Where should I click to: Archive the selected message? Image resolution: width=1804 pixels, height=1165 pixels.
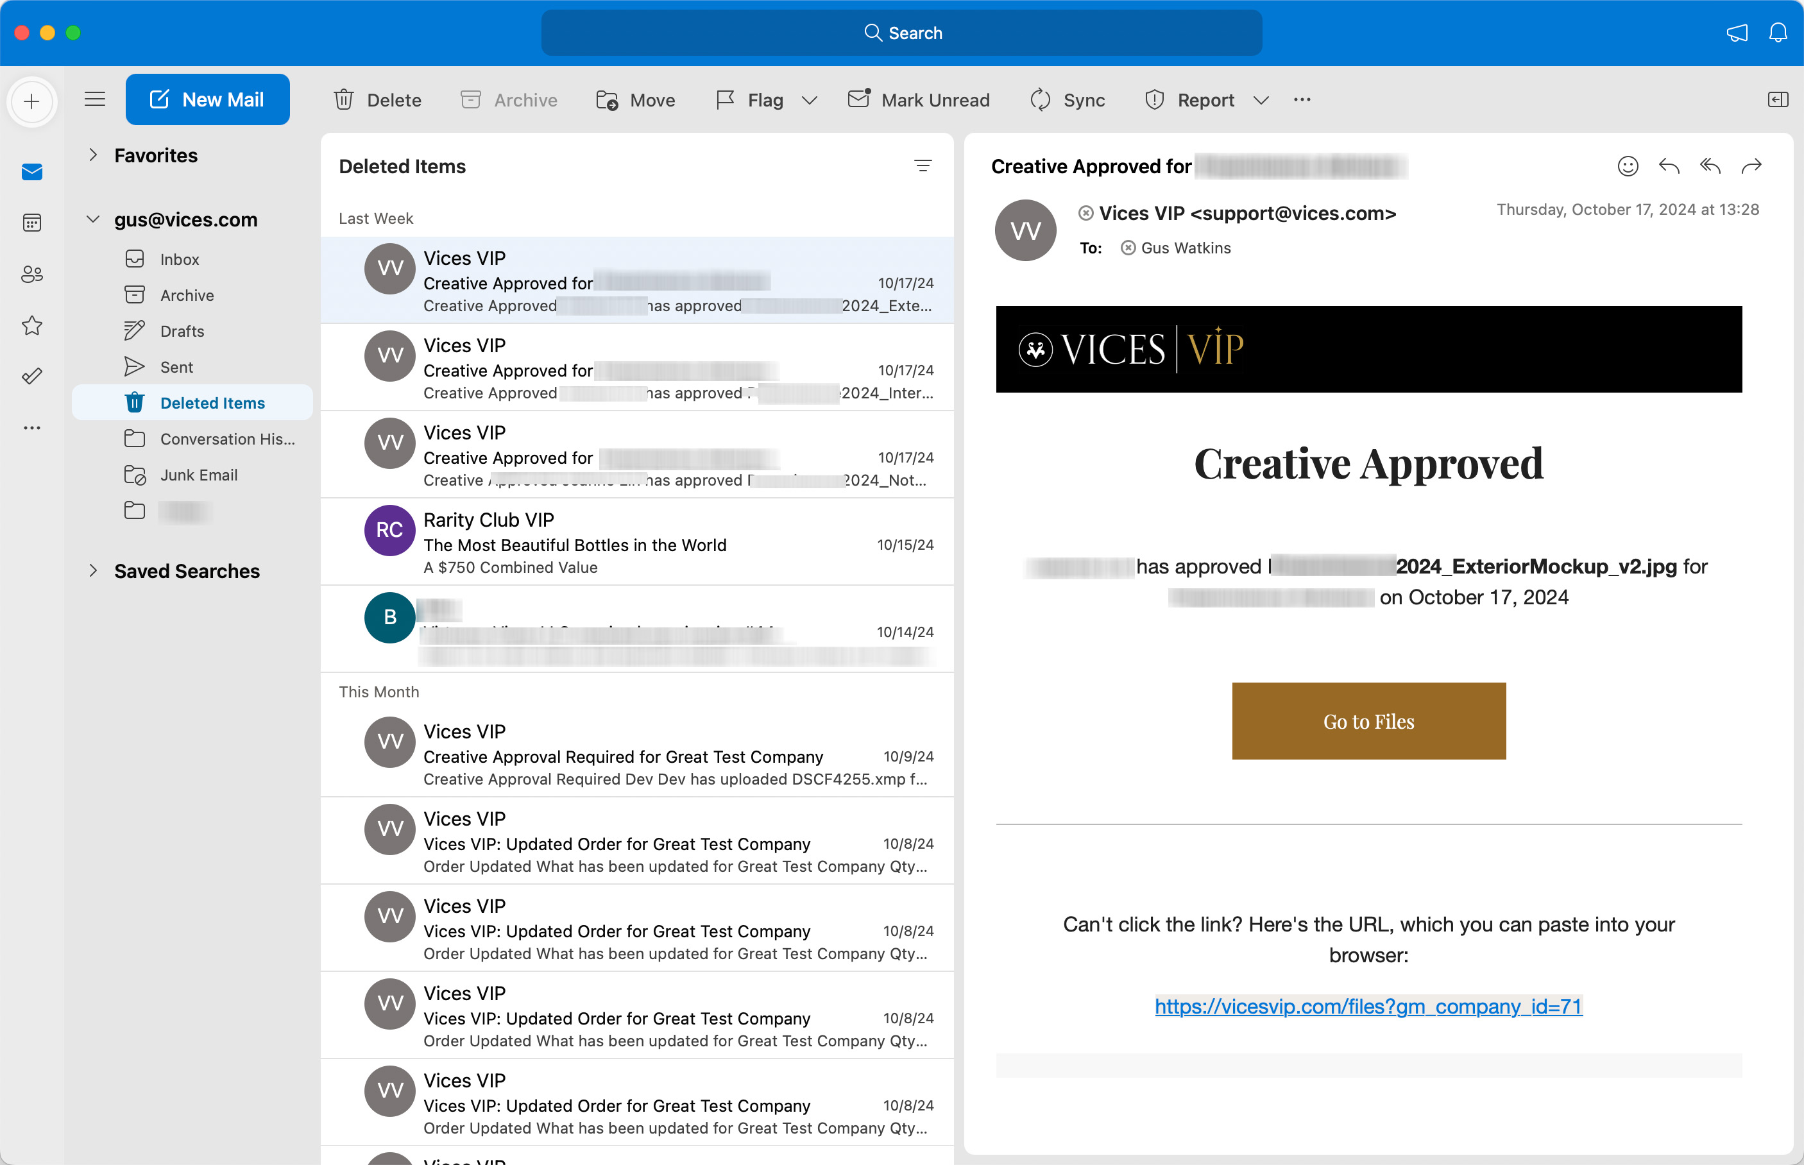509,100
